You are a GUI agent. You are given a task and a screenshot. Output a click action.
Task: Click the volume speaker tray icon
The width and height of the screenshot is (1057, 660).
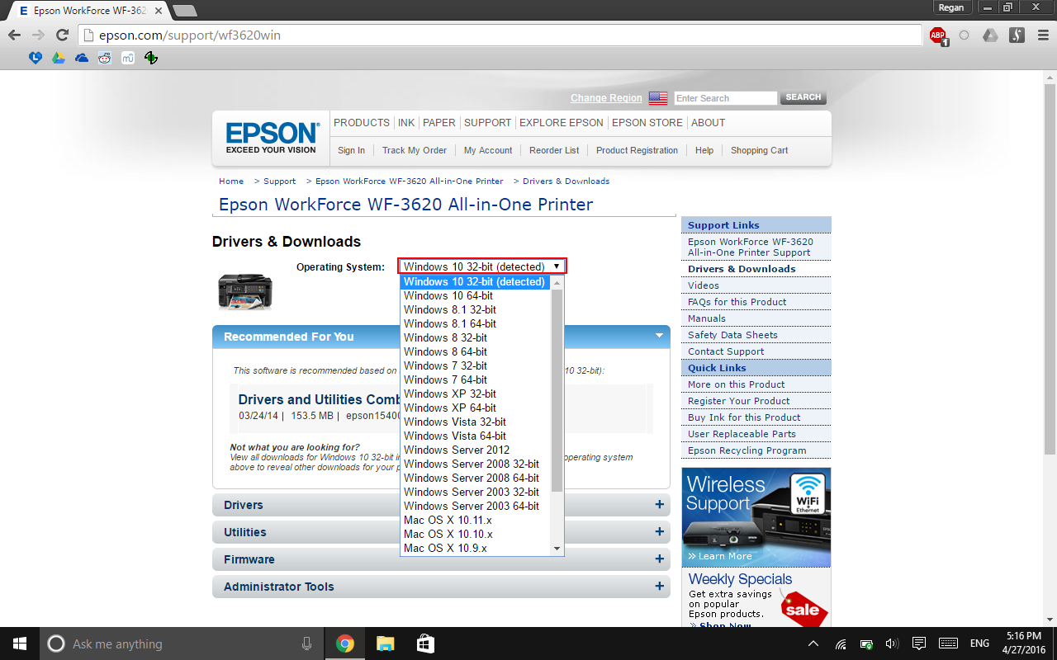click(x=892, y=643)
